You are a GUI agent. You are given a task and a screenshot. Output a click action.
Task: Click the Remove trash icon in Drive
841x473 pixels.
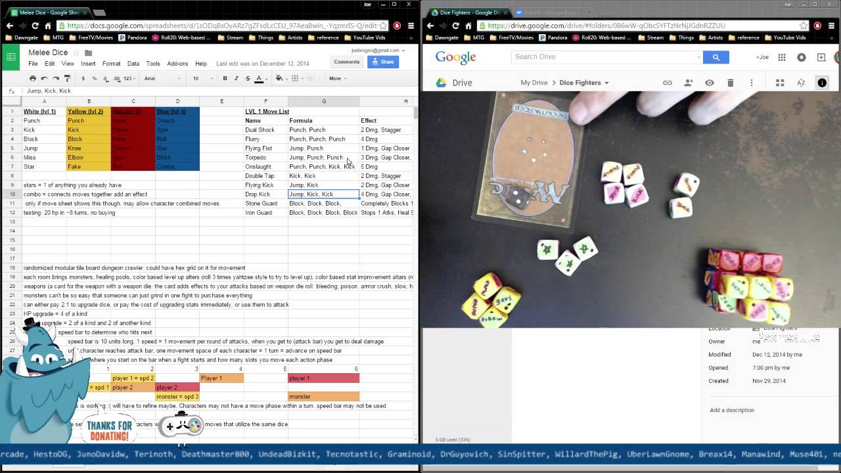coord(730,83)
